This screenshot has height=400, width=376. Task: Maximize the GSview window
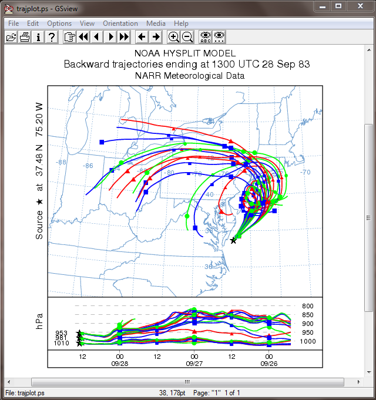pos(338,6)
